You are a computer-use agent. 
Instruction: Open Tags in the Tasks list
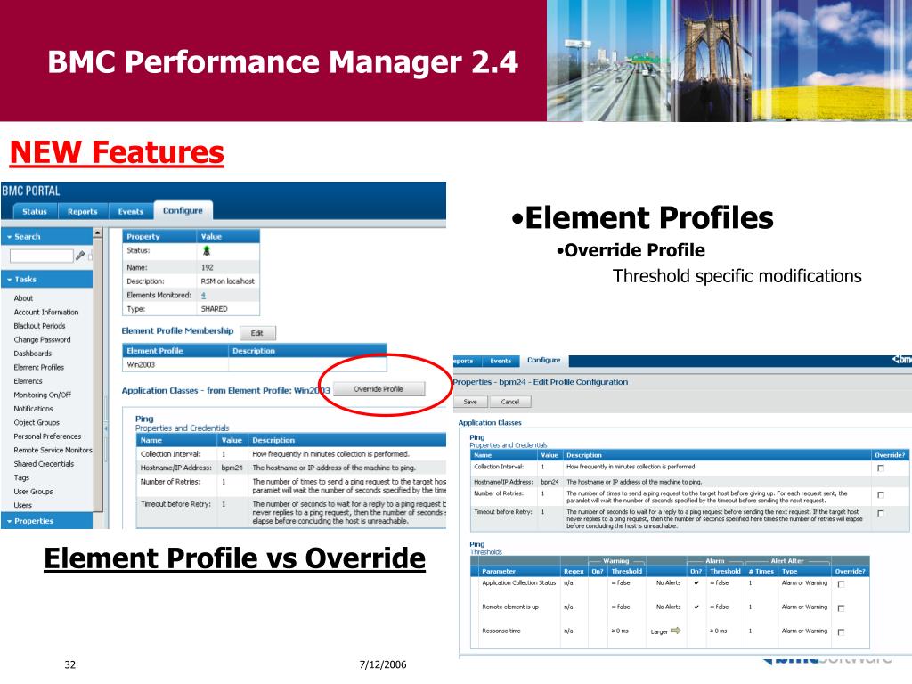click(21, 478)
